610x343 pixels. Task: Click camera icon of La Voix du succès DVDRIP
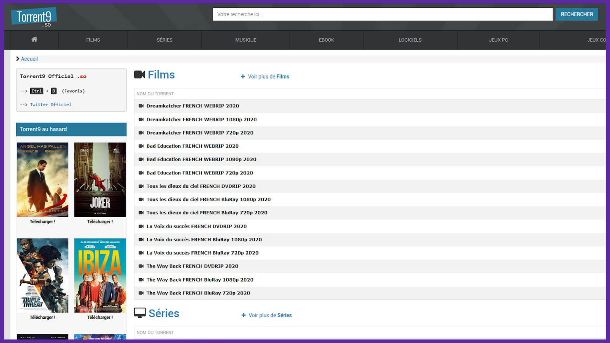(141, 226)
